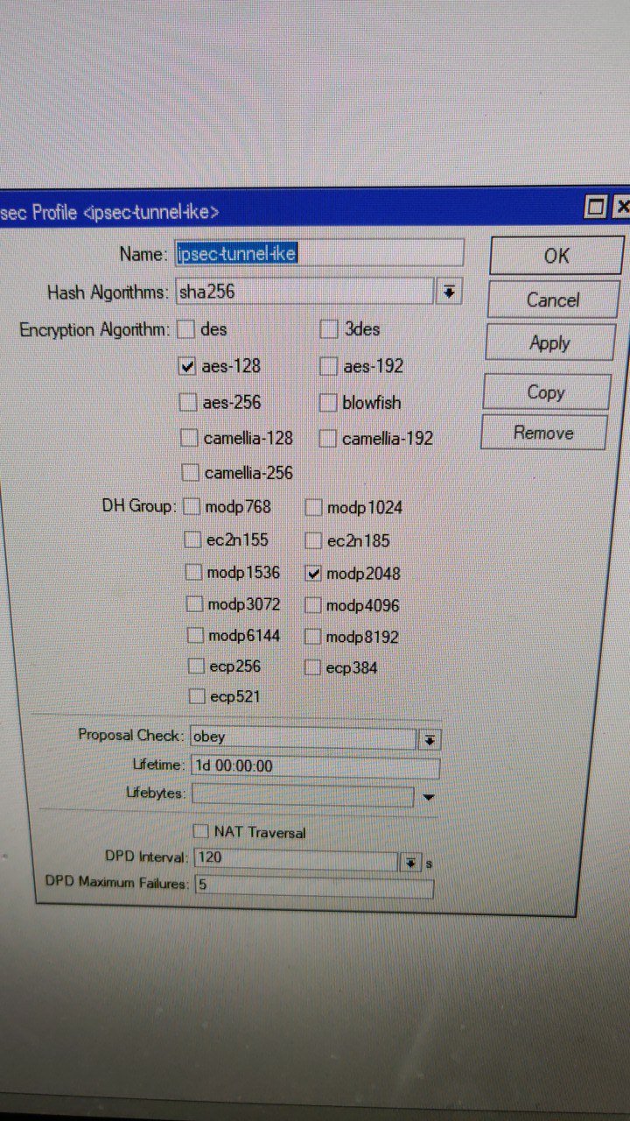Enable the blowfish encryption checkbox

coord(328,403)
